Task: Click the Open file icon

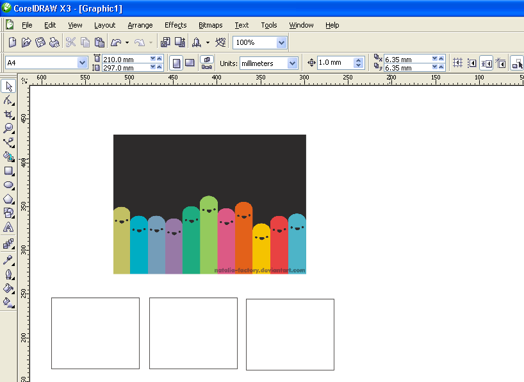Action: pyautogui.click(x=26, y=42)
